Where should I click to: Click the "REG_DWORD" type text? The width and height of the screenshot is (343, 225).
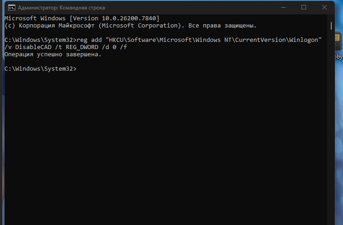(x=82, y=47)
